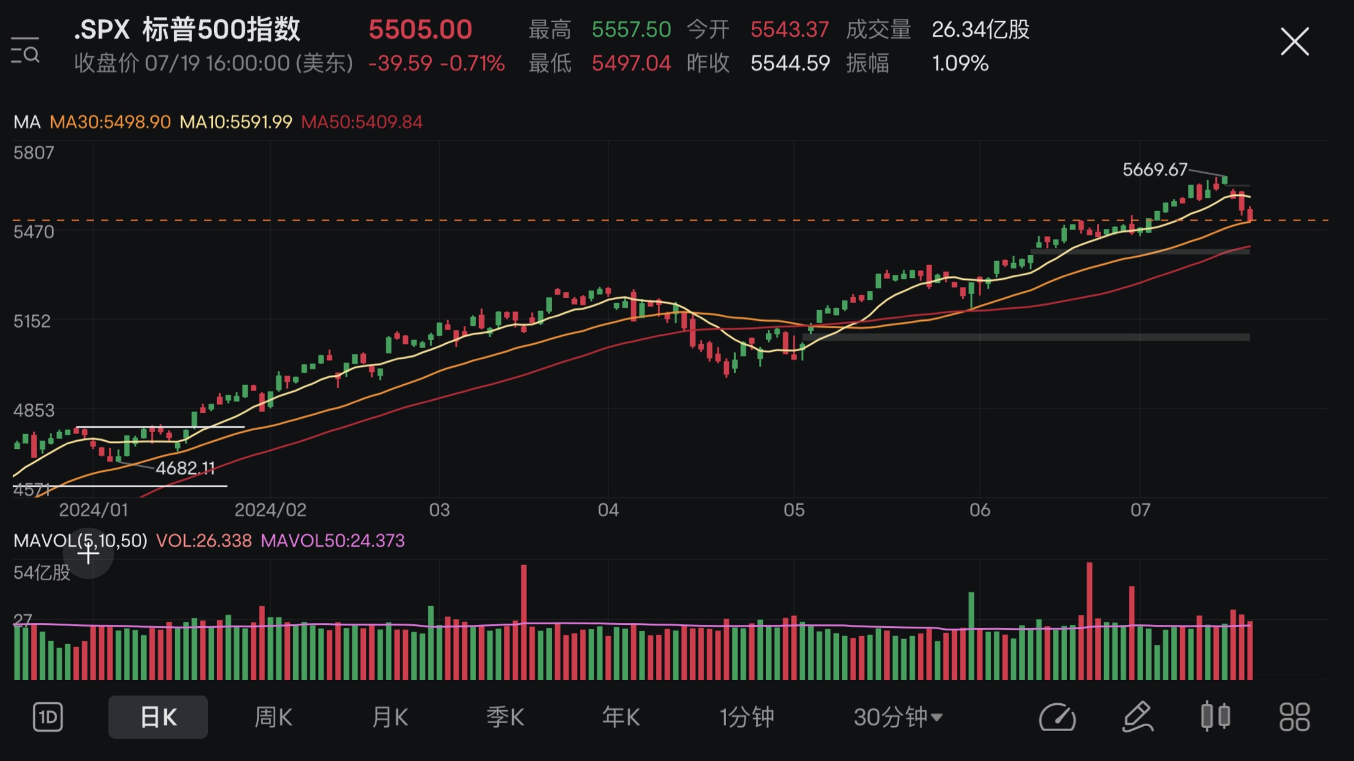Activate the pencil drawing tool

click(1138, 717)
